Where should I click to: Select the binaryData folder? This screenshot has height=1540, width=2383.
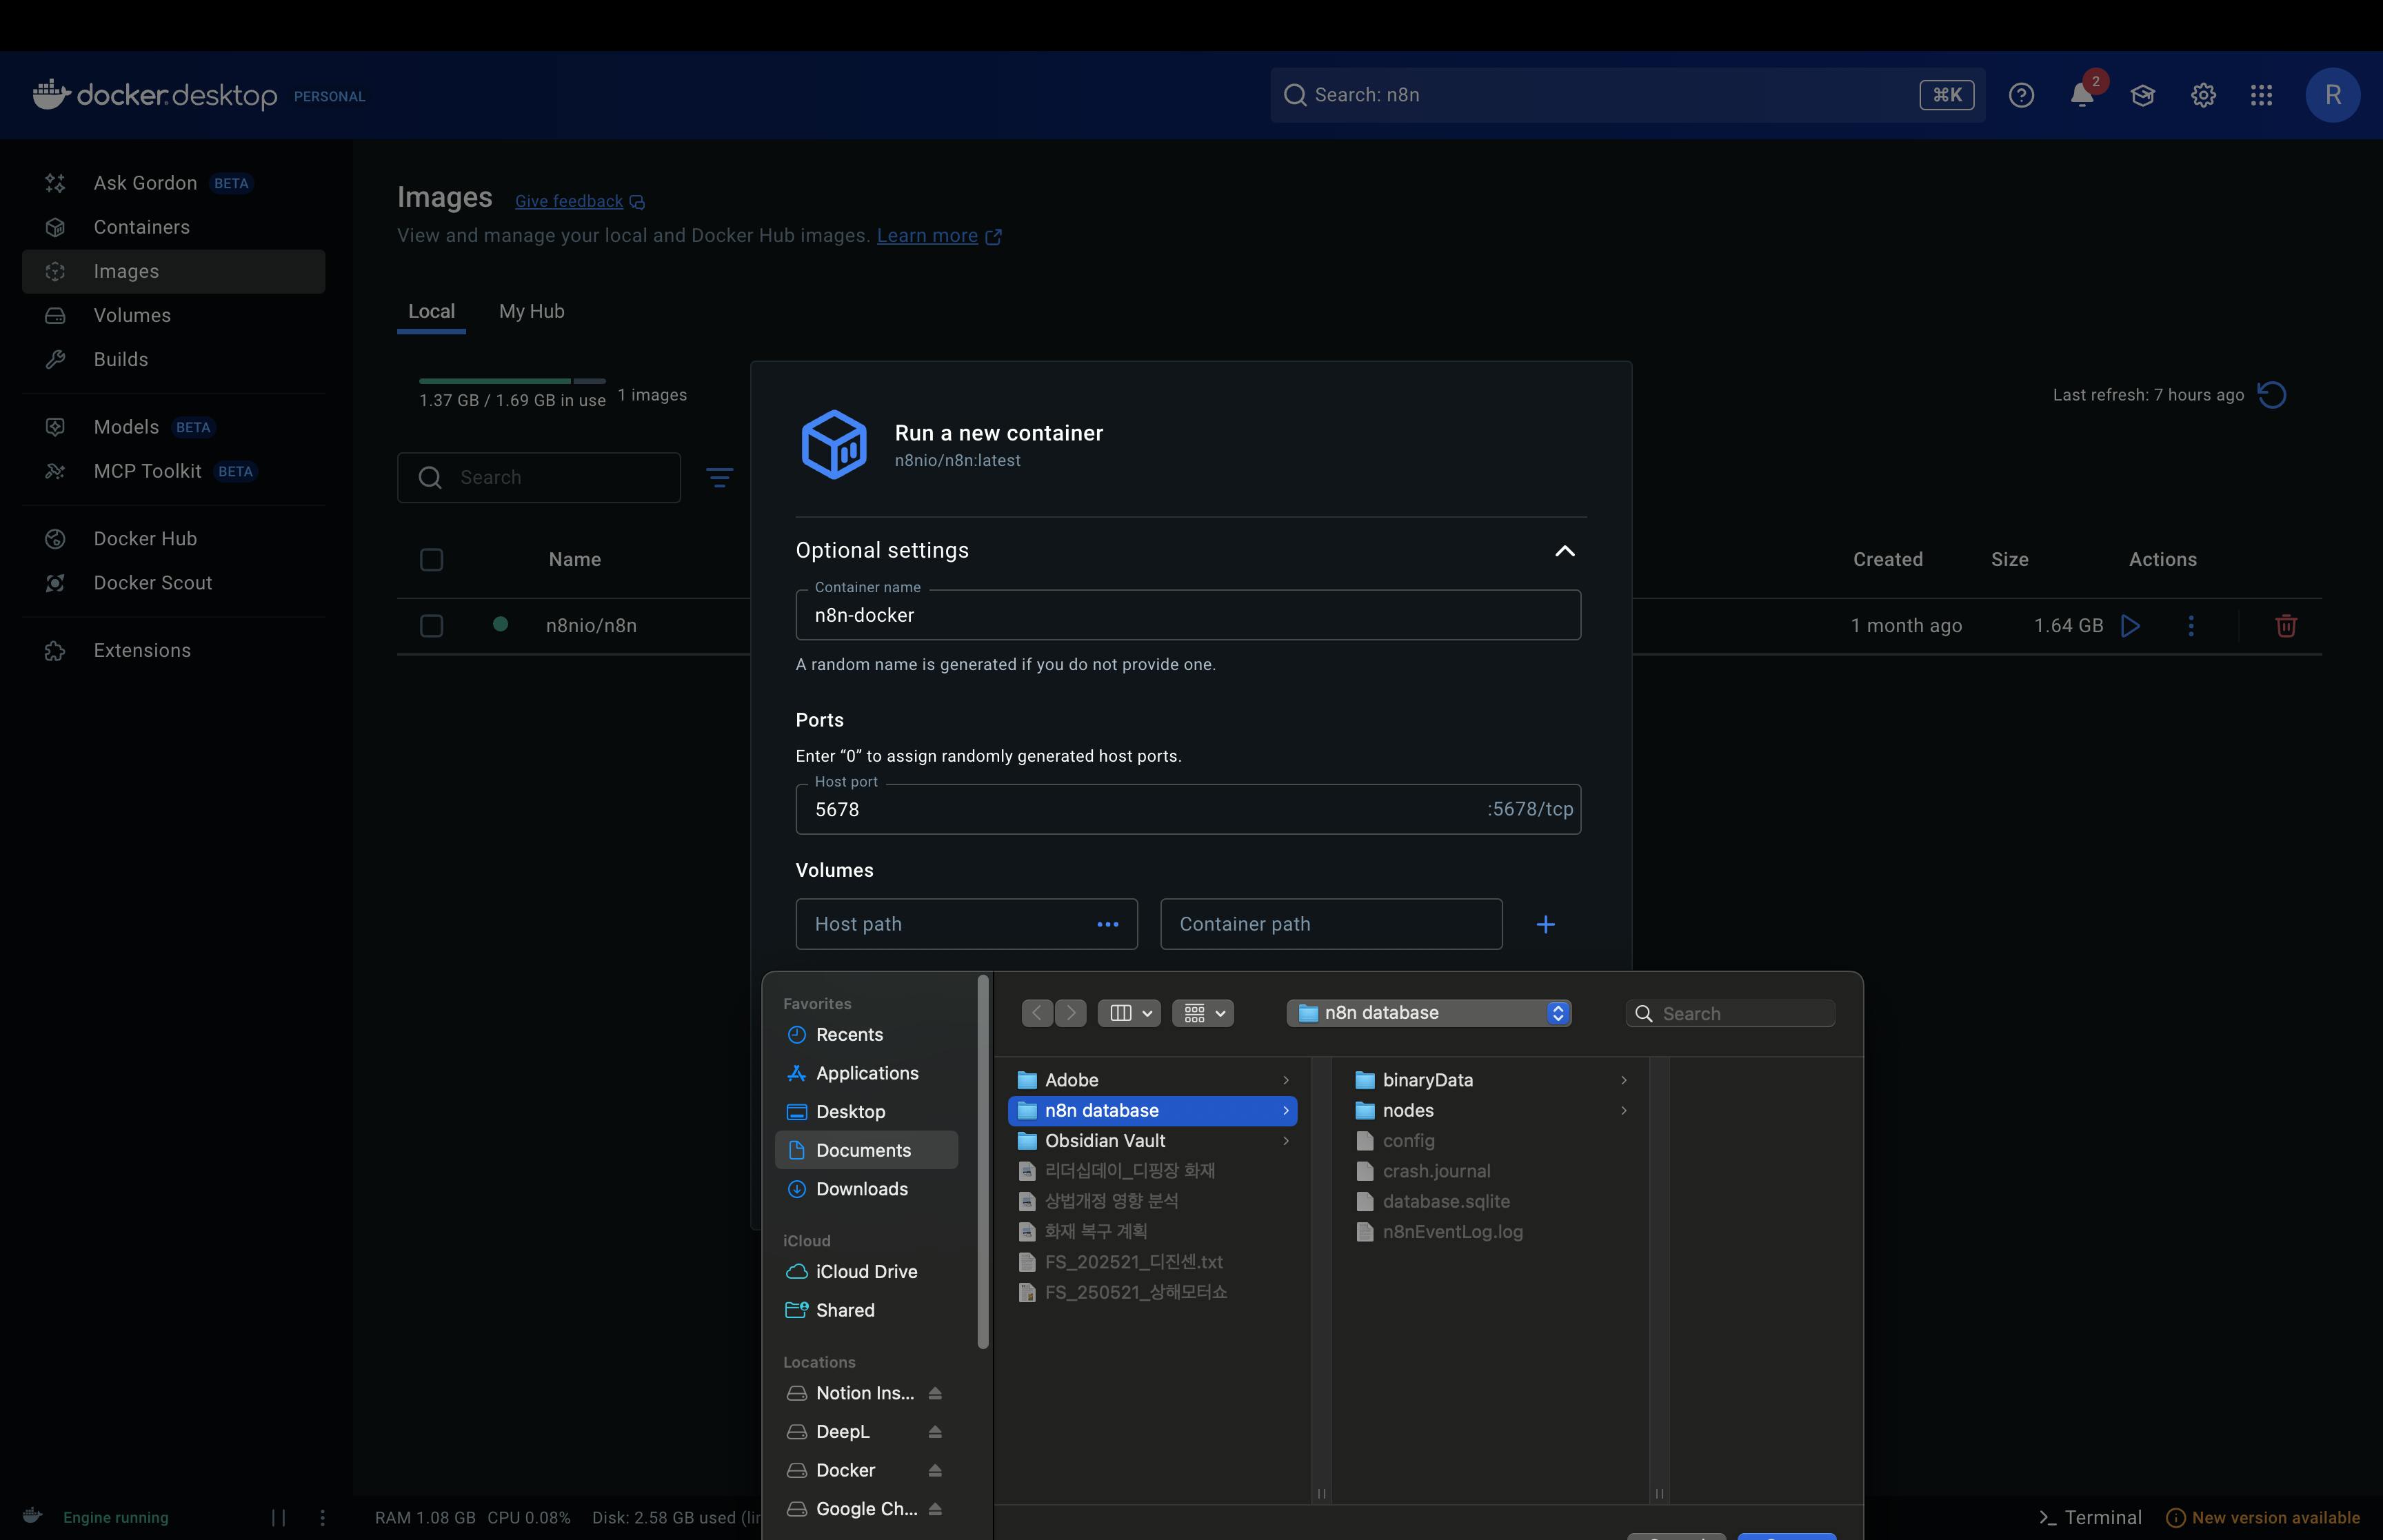pos(1427,1080)
